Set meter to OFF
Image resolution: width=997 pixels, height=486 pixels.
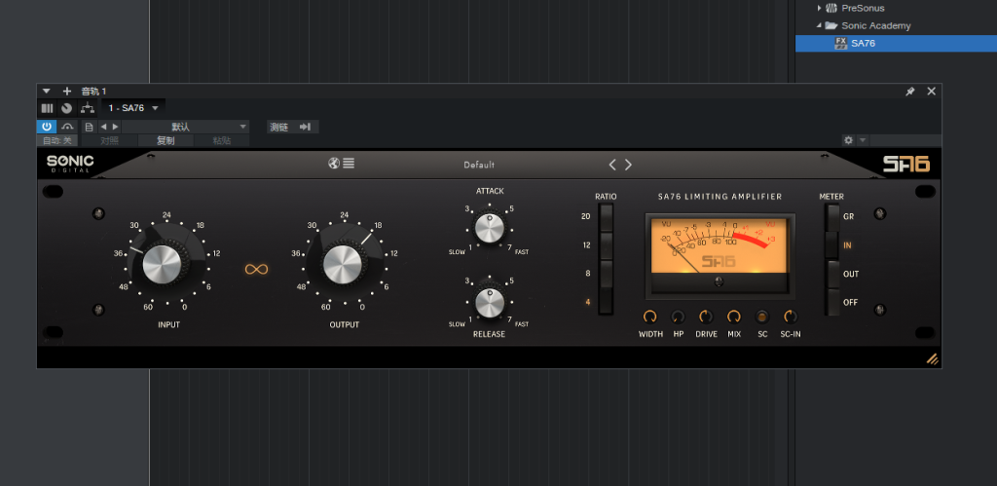(833, 302)
